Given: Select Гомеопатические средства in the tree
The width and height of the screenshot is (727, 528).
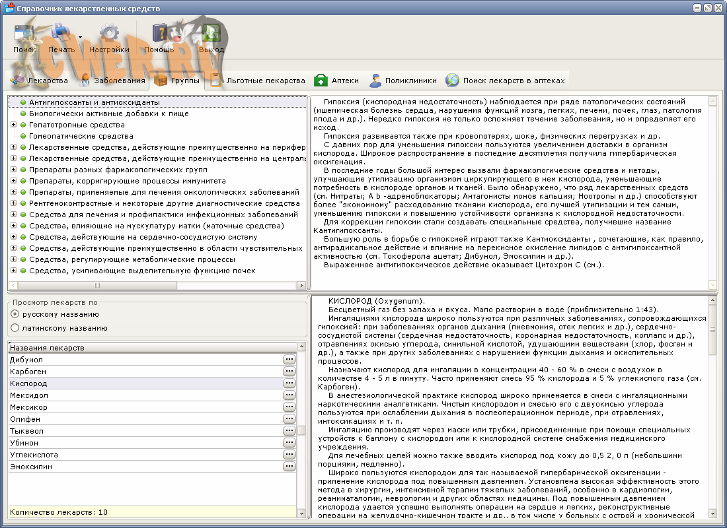Looking at the screenshot, I should pos(81,136).
